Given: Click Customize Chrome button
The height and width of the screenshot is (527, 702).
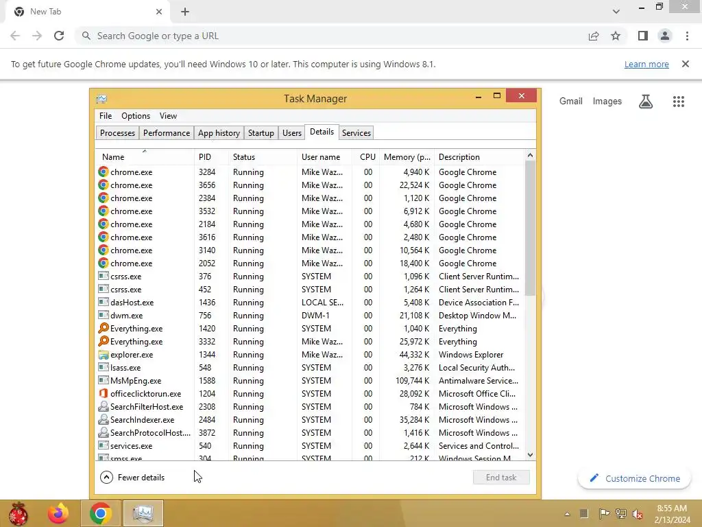Looking at the screenshot, I should [x=634, y=478].
